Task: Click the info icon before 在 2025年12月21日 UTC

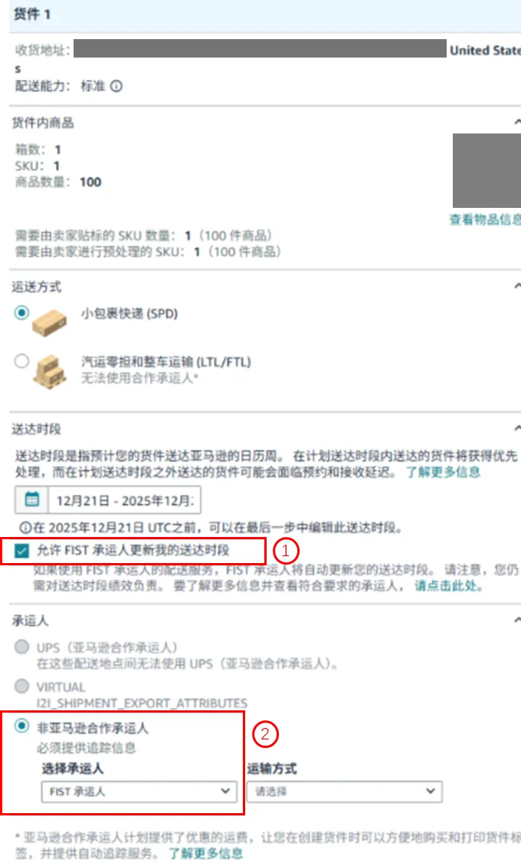Action: pyautogui.click(x=25, y=528)
